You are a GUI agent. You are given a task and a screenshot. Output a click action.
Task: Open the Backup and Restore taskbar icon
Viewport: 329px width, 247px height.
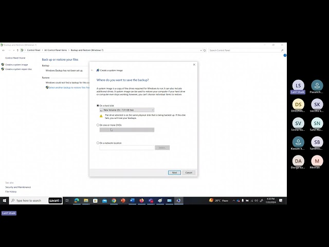click(179, 201)
